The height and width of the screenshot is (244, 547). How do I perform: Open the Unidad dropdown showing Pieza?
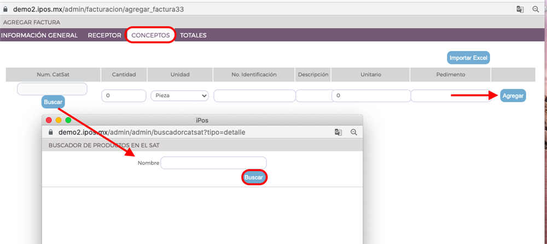coord(179,96)
